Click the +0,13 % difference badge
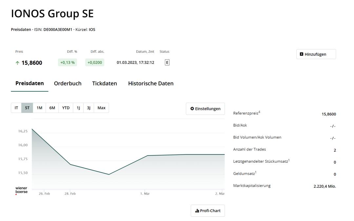This screenshot has width=354, height=221. click(67, 63)
